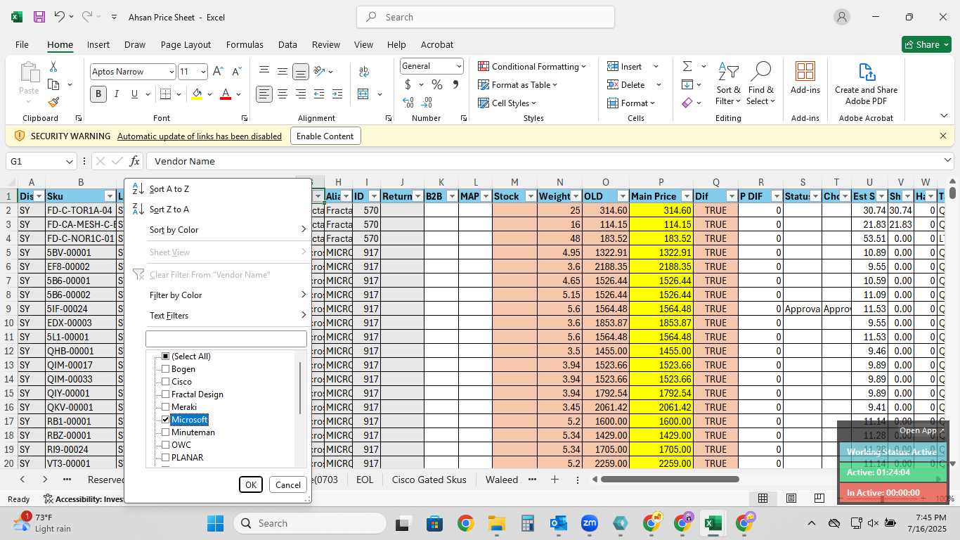The image size is (960, 540).
Task: Click the font color red swatch
Action: tap(226, 94)
